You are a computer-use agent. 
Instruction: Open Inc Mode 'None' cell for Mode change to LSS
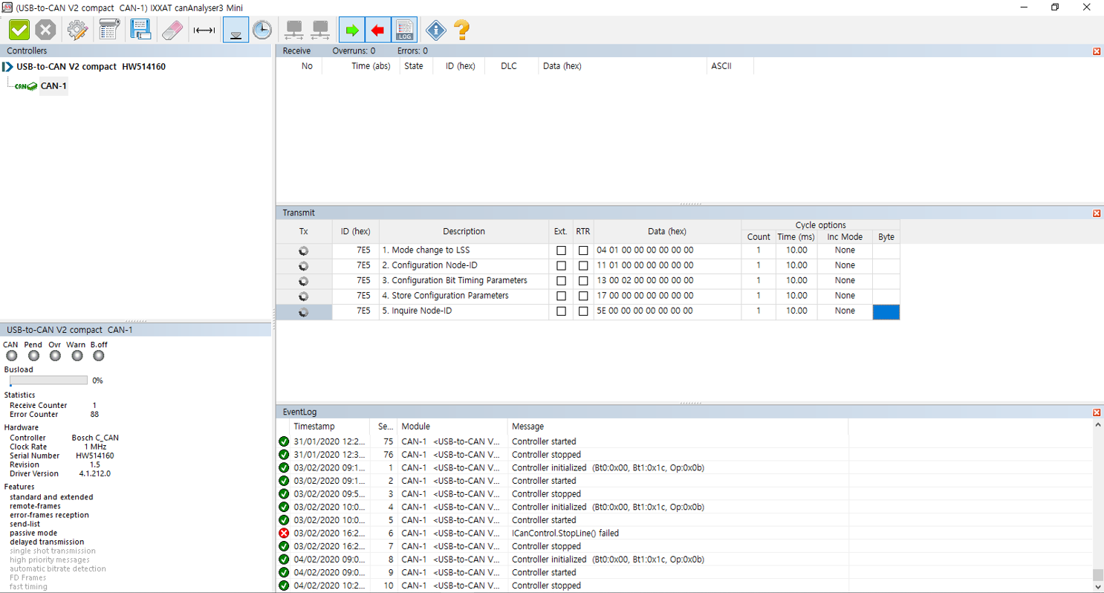pos(845,250)
